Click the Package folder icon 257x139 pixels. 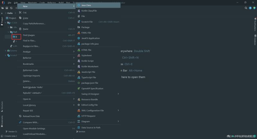click(x=79, y=27)
